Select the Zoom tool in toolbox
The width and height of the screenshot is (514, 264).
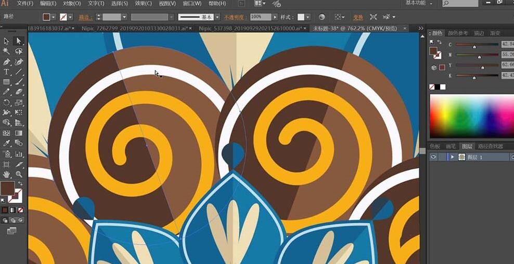point(19,174)
